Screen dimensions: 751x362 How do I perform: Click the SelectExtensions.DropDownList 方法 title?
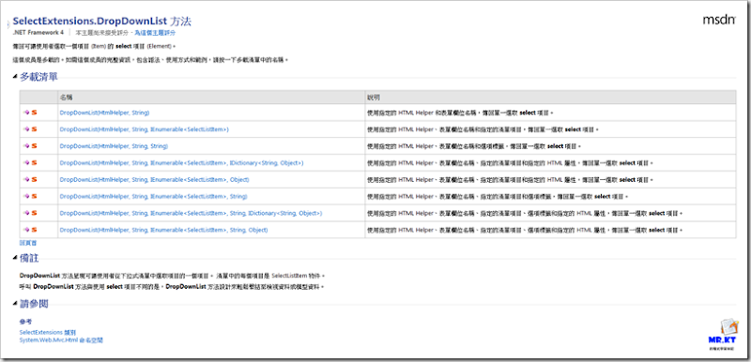tap(102, 22)
